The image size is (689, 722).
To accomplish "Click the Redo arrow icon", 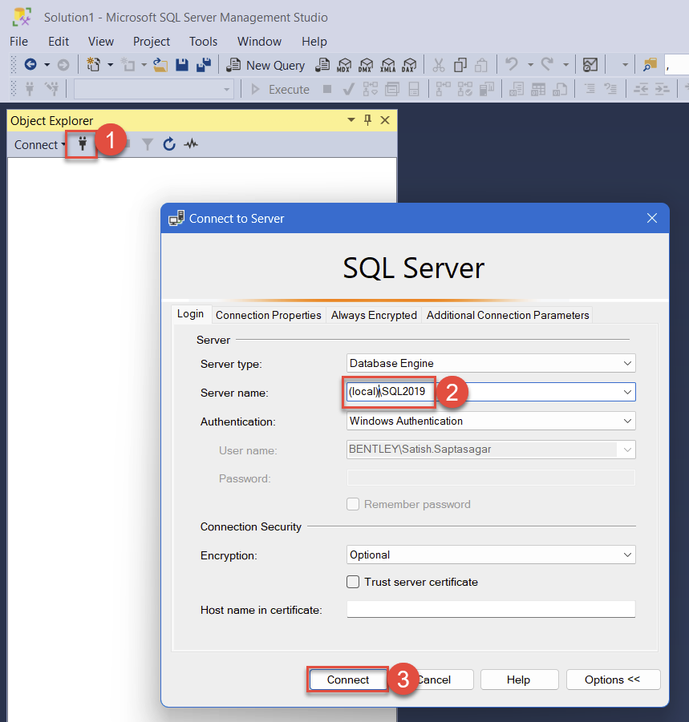I will point(547,64).
